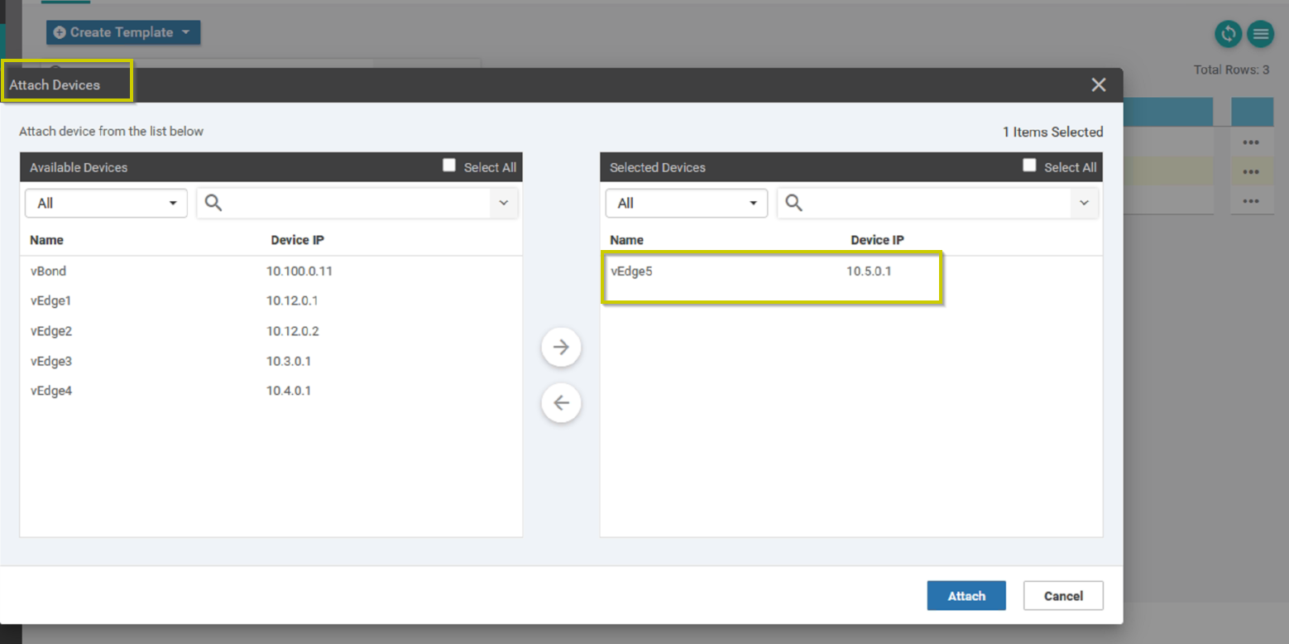1289x644 pixels.
Task: Close the Attach Devices dialog with X
Action: click(x=1099, y=84)
